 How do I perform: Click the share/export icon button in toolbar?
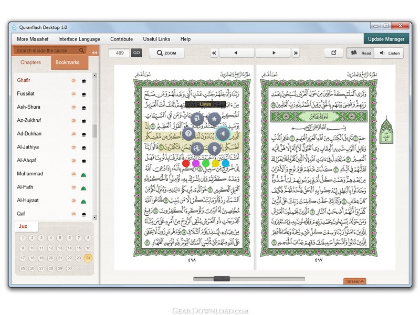point(333,53)
